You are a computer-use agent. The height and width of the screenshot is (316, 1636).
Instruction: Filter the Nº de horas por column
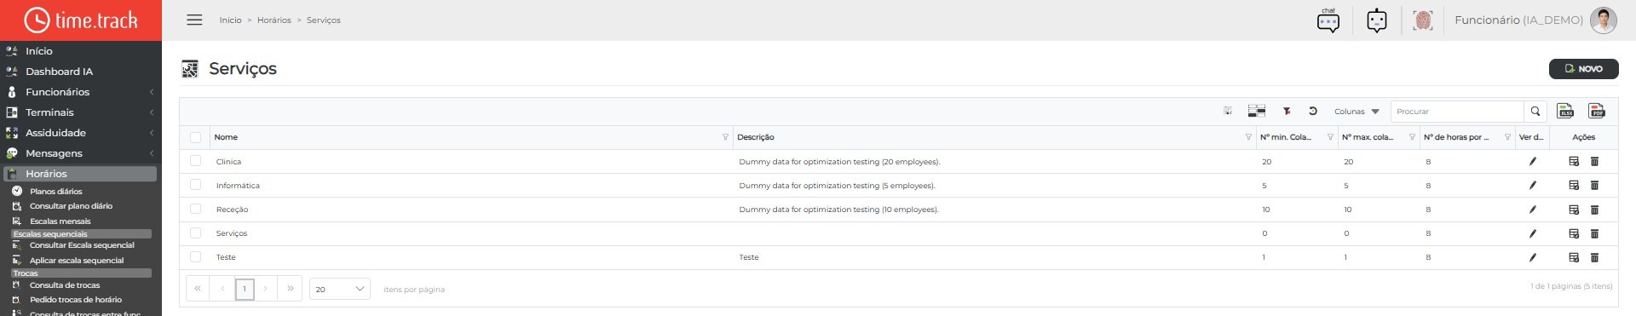click(1507, 137)
